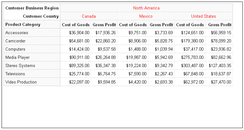Select the Media Player row label
Screen dimensions: 244x130
click(x=17, y=57)
